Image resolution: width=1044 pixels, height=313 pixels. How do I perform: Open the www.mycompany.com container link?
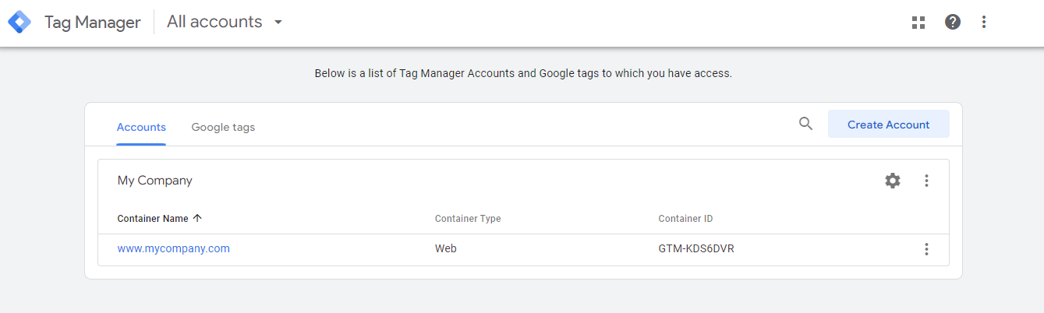[x=173, y=249]
